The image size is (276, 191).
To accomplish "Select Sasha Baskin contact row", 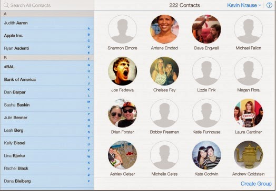I will tap(47, 105).
